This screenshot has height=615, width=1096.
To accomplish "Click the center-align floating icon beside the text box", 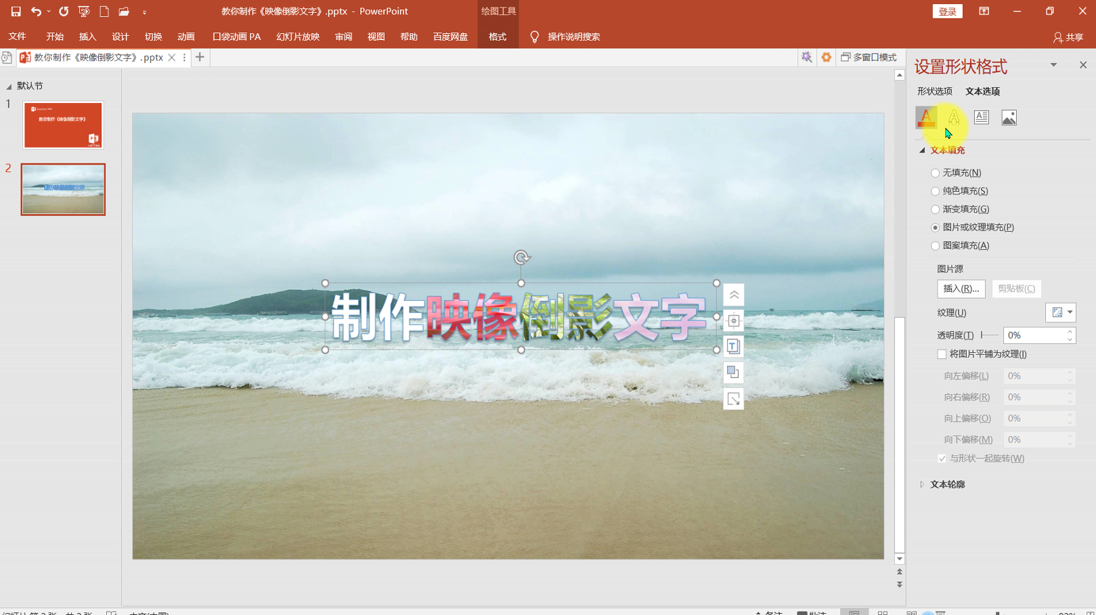I will 734,320.
